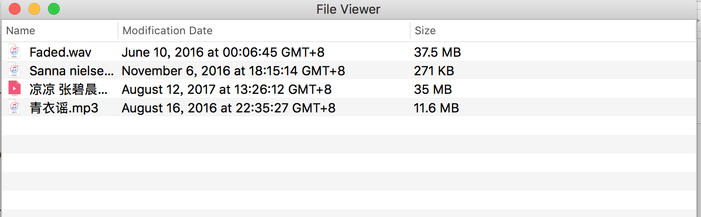Click the 青衣谣.mp3 file icon
This screenshot has width=701, height=217.
15,108
